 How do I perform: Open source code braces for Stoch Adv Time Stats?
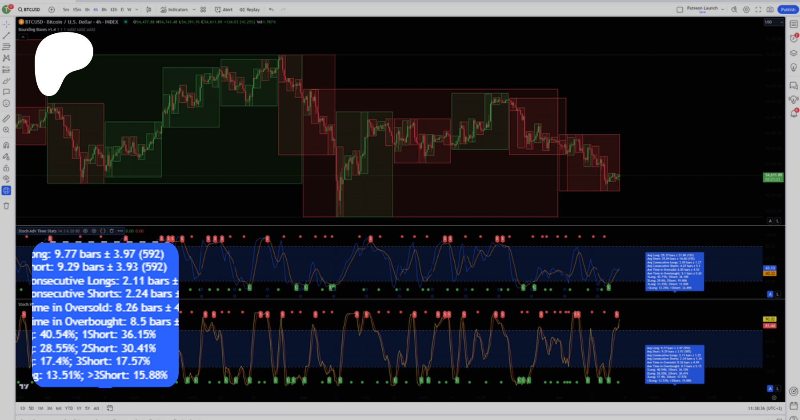[103, 231]
